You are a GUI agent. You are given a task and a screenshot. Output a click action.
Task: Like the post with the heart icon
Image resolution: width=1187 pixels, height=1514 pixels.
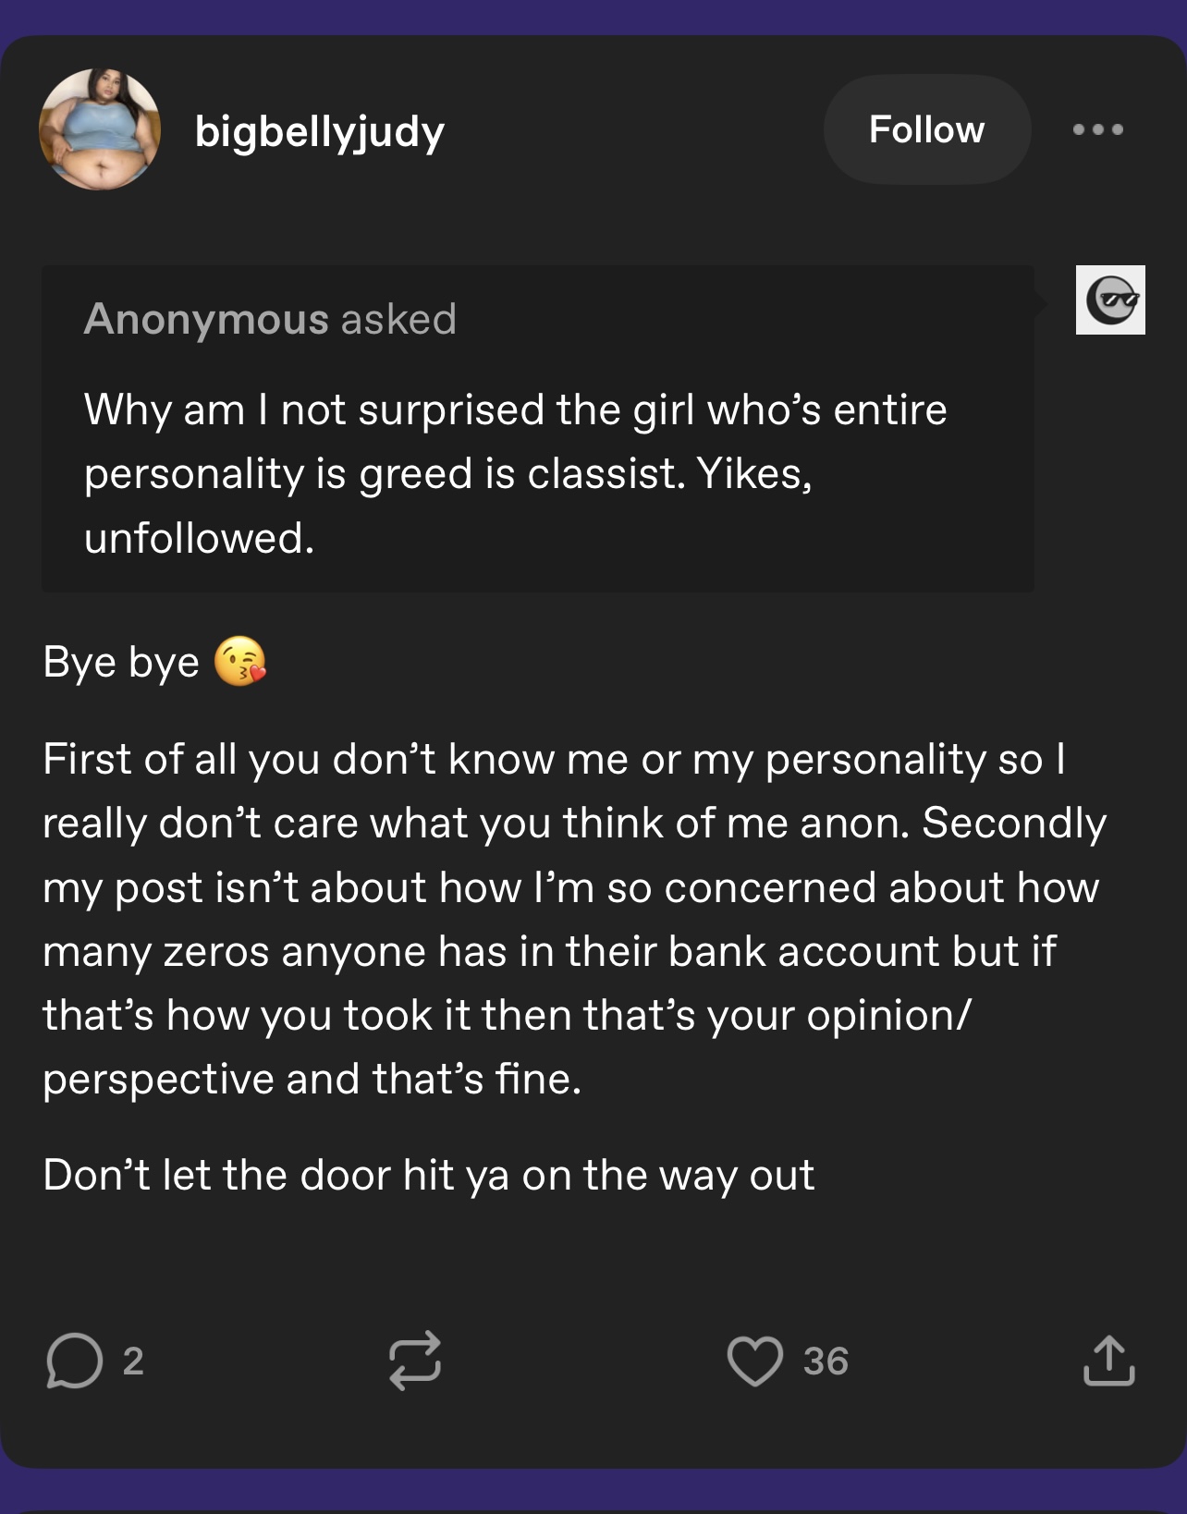[754, 1361]
